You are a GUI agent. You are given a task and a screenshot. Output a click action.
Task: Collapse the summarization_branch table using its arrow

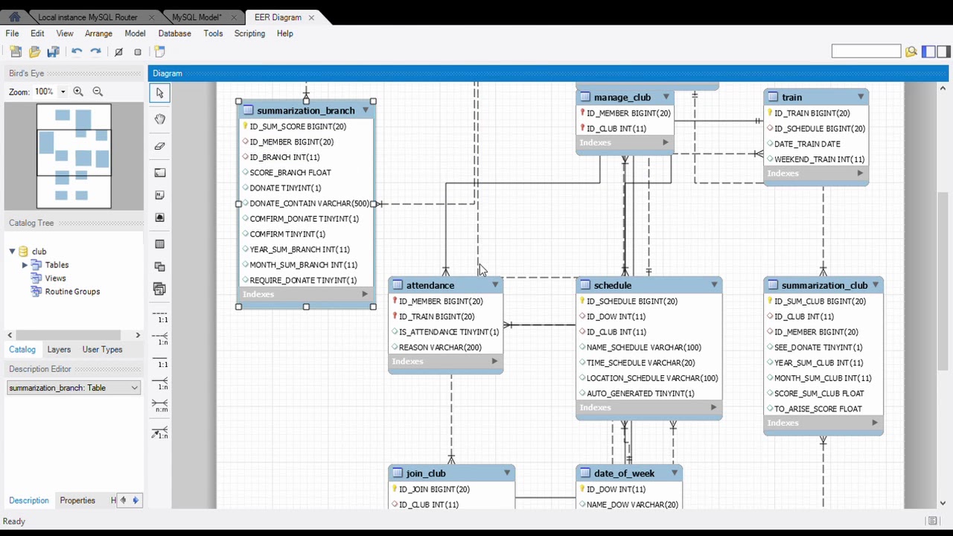tap(366, 110)
